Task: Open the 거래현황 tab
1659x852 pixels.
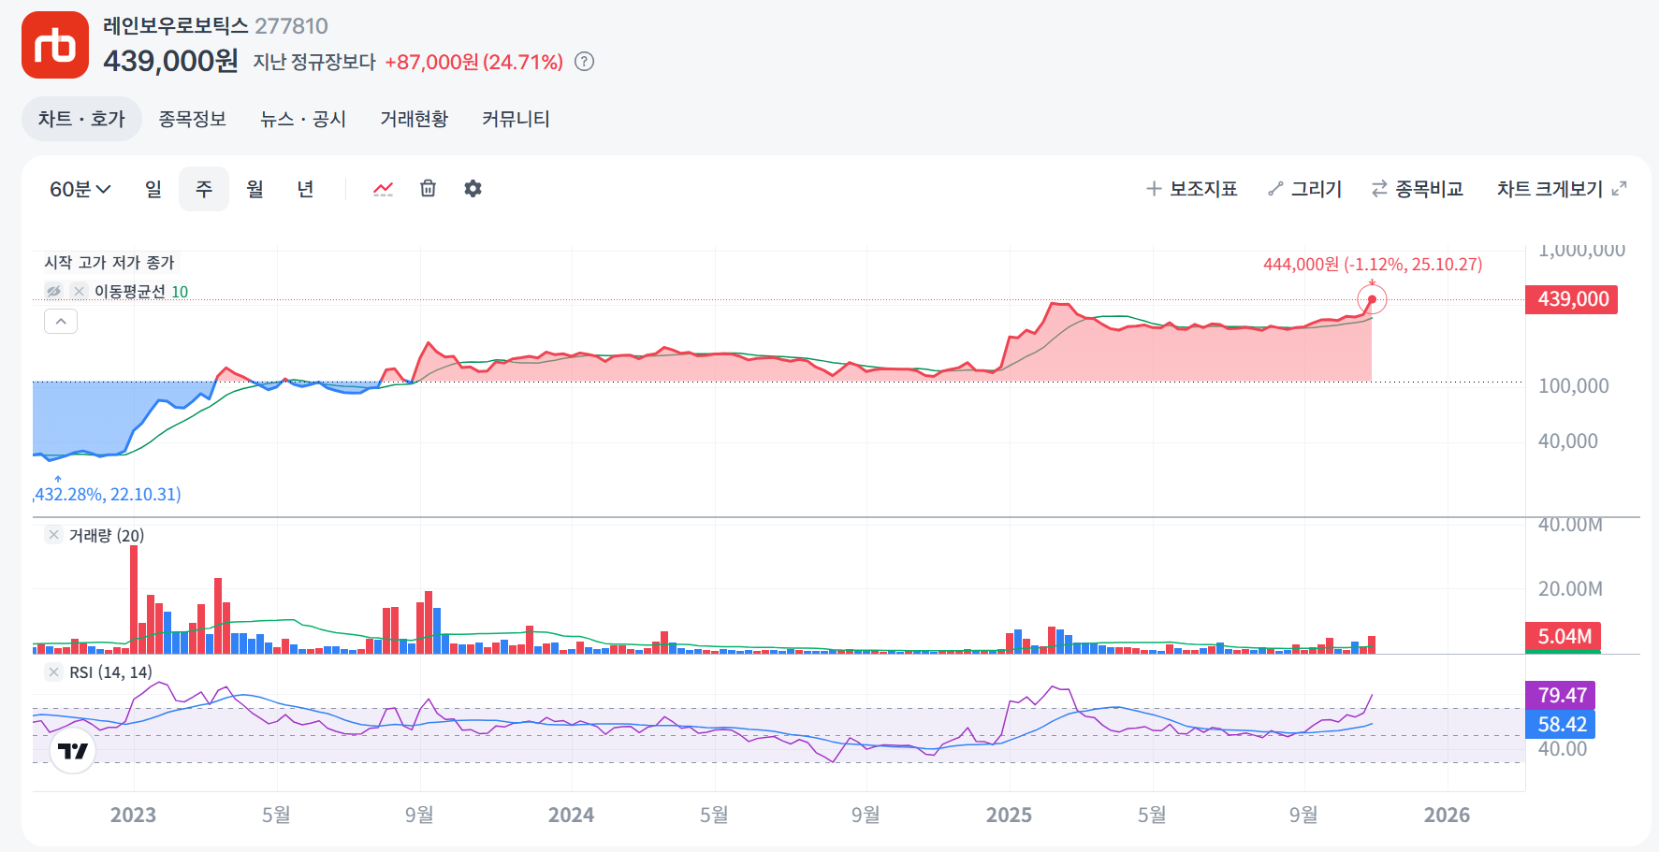Action: pos(415,119)
